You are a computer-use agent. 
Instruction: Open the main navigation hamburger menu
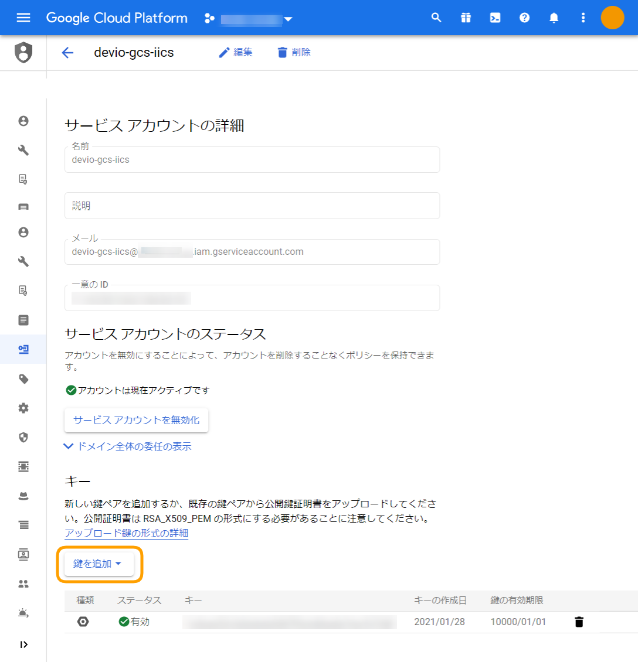(x=23, y=18)
